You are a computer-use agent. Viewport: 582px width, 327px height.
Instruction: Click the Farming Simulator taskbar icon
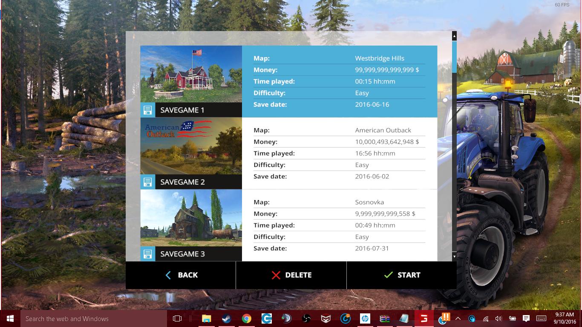click(424, 318)
